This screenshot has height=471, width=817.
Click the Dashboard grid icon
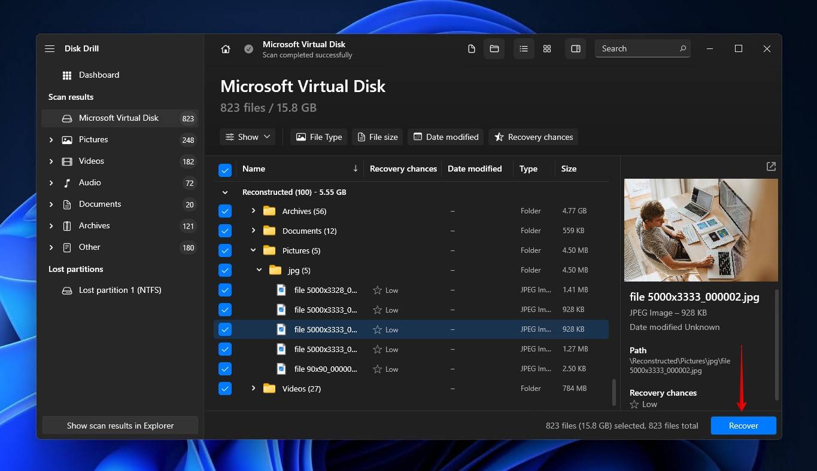click(x=67, y=75)
